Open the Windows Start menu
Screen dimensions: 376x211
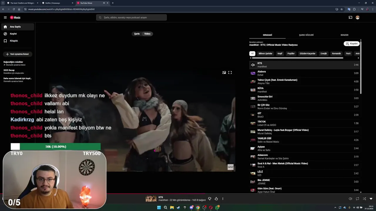(159, 207)
